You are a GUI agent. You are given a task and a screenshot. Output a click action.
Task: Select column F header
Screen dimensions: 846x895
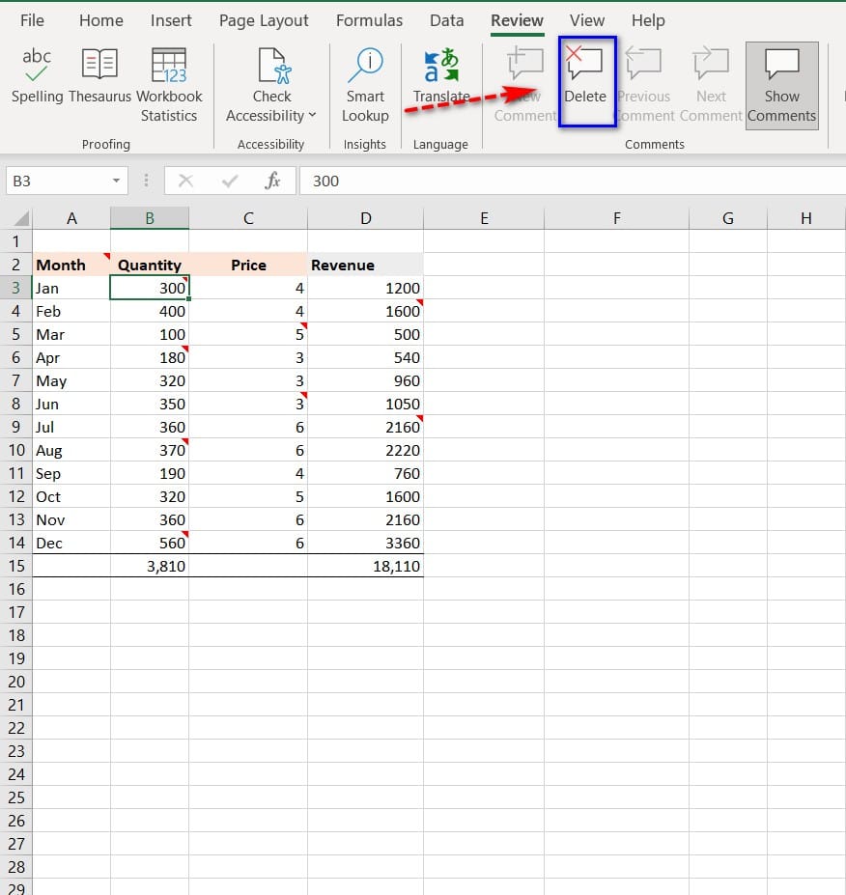616,218
